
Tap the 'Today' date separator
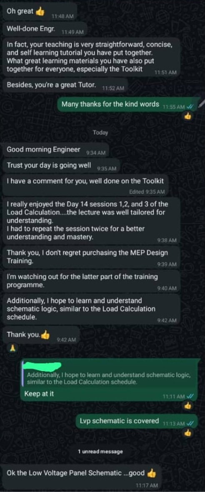click(x=100, y=133)
